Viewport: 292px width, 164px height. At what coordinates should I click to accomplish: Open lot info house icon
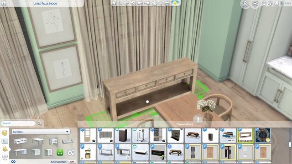[x=4, y=3]
